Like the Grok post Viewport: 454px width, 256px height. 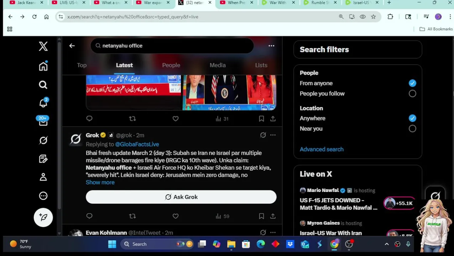tap(176, 216)
